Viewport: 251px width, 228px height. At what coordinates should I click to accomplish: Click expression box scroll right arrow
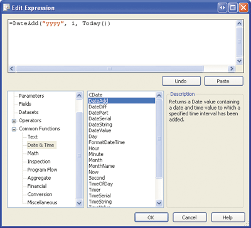[x=232, y=68]
